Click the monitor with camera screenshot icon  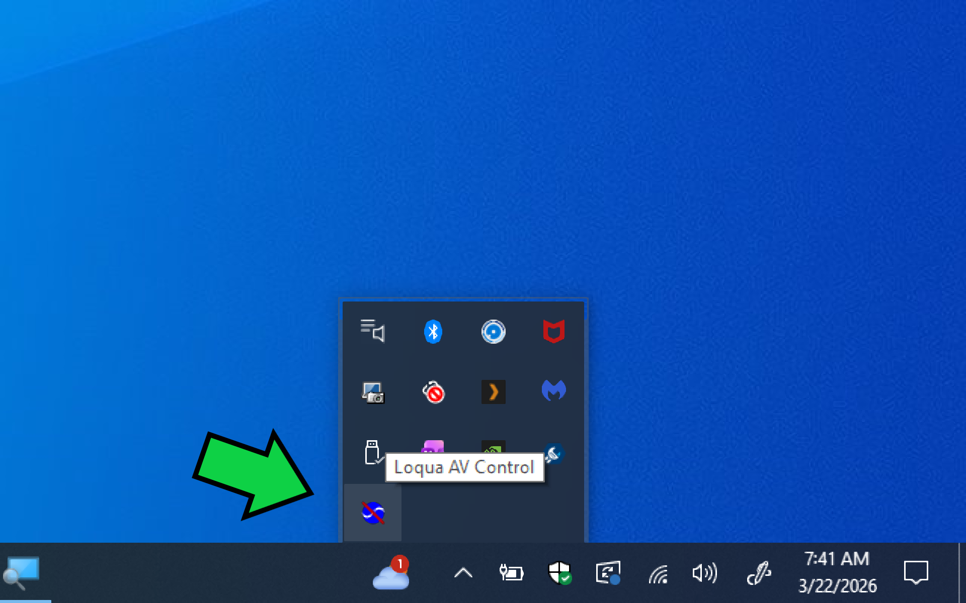[373, 392]
